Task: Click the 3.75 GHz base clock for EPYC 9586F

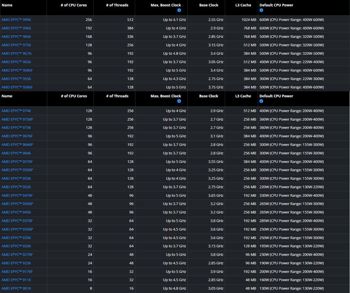Action: click(x=216, y=87)
